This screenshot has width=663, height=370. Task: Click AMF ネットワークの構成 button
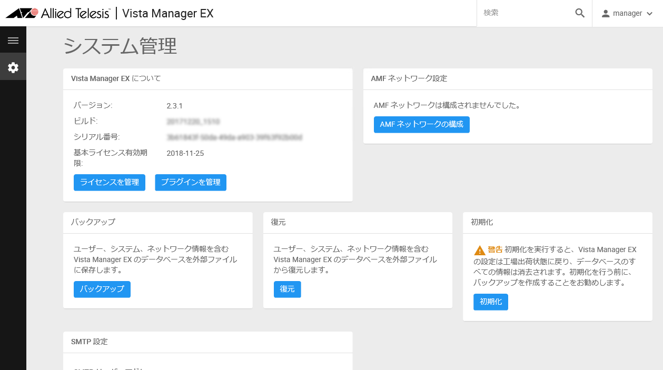click(x=422, y=125)
